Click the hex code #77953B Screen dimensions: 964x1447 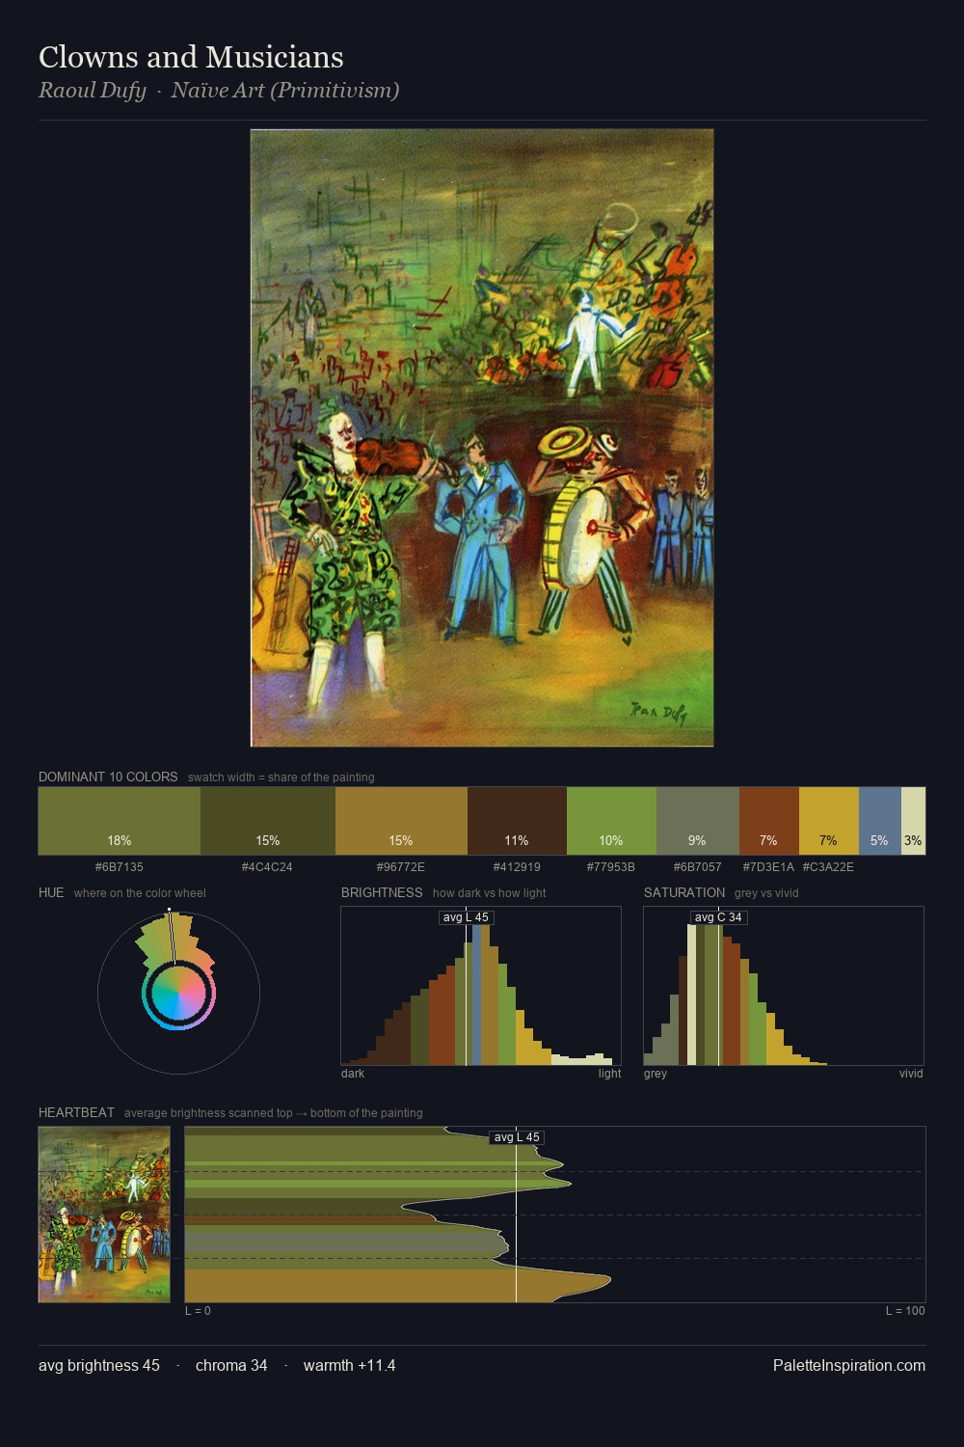(611, 867)
